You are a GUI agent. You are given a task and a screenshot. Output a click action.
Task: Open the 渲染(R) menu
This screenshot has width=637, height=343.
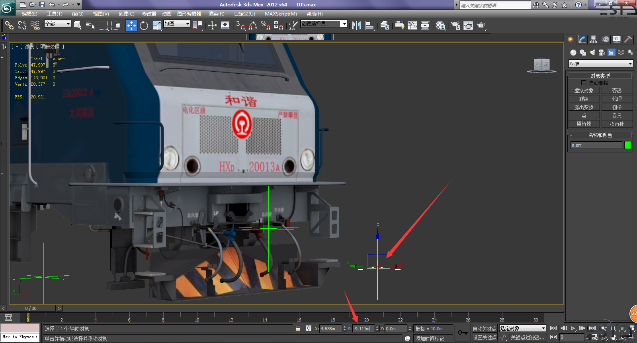[x=217, y=14]
